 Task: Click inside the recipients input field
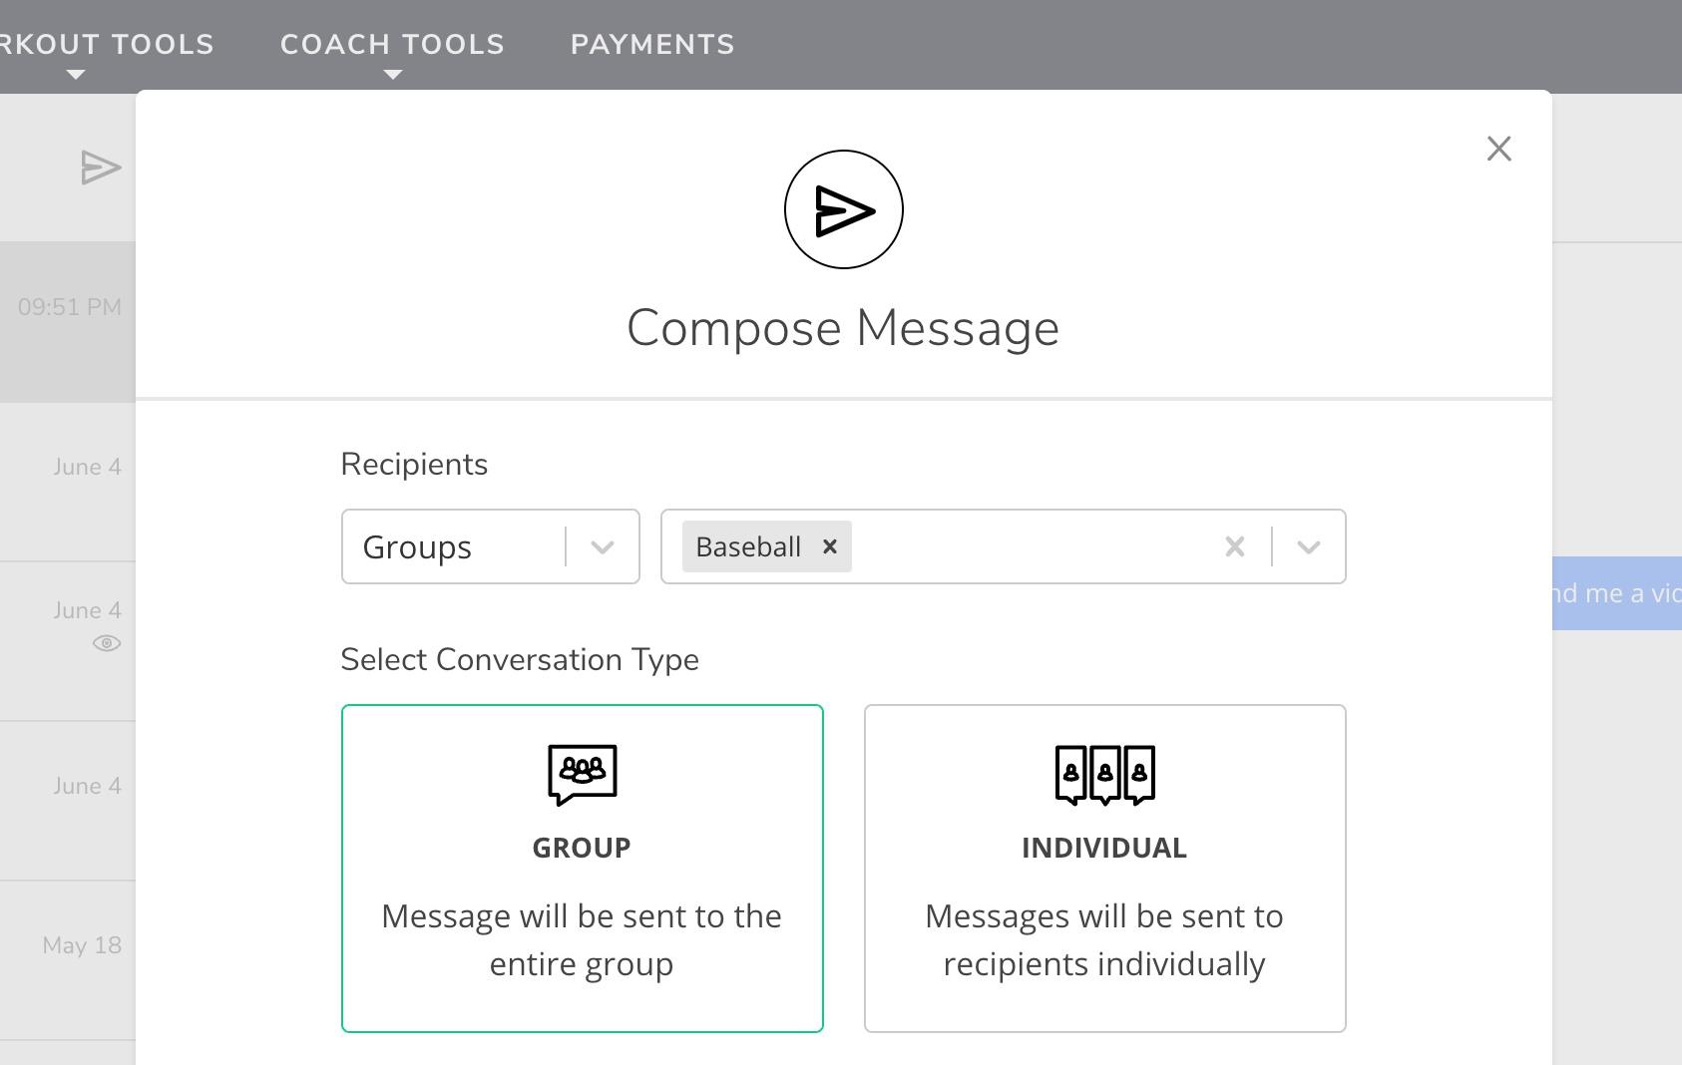click(x=1033, y=546)
